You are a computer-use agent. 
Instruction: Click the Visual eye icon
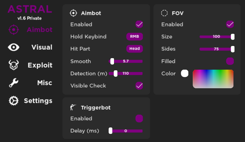pyautogui.click(x=14, y=47)
